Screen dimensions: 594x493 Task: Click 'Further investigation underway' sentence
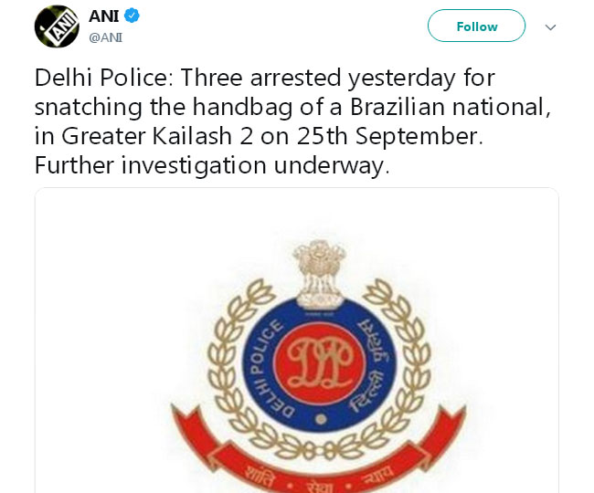click(x=212, y=166)
